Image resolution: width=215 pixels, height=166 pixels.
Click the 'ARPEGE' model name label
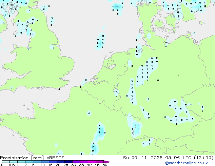[55, 158]
